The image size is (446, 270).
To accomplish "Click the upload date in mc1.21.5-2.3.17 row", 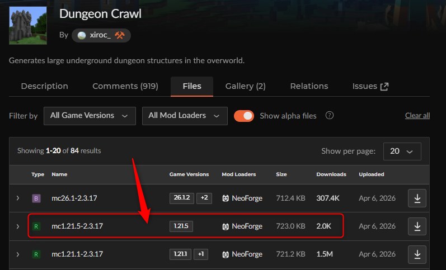I will pos(377,226).
